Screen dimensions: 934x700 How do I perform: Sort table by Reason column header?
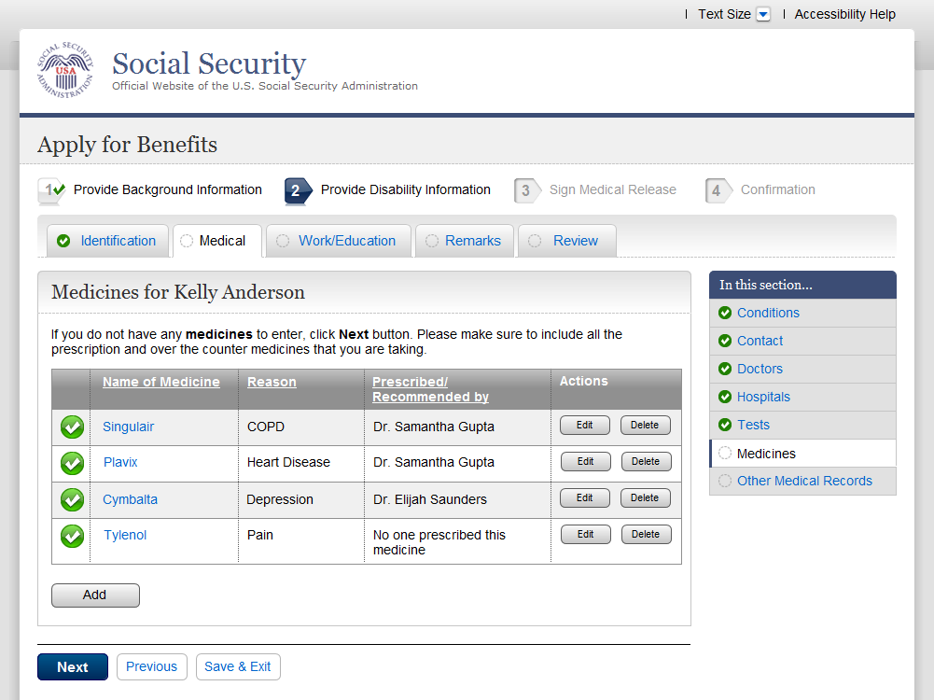272,382
